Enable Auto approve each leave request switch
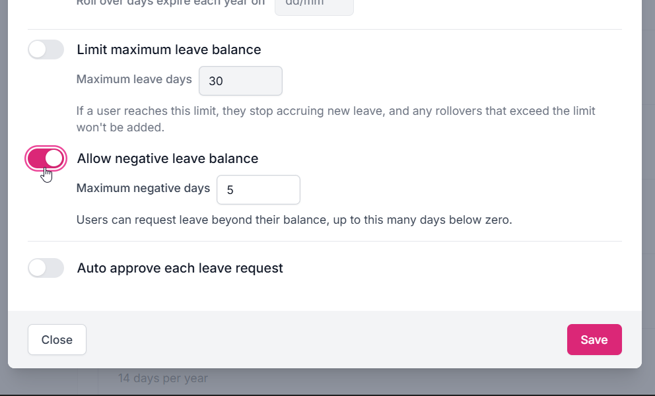The height and width of the screenshot is (396, 655). [x=46, y=268]
